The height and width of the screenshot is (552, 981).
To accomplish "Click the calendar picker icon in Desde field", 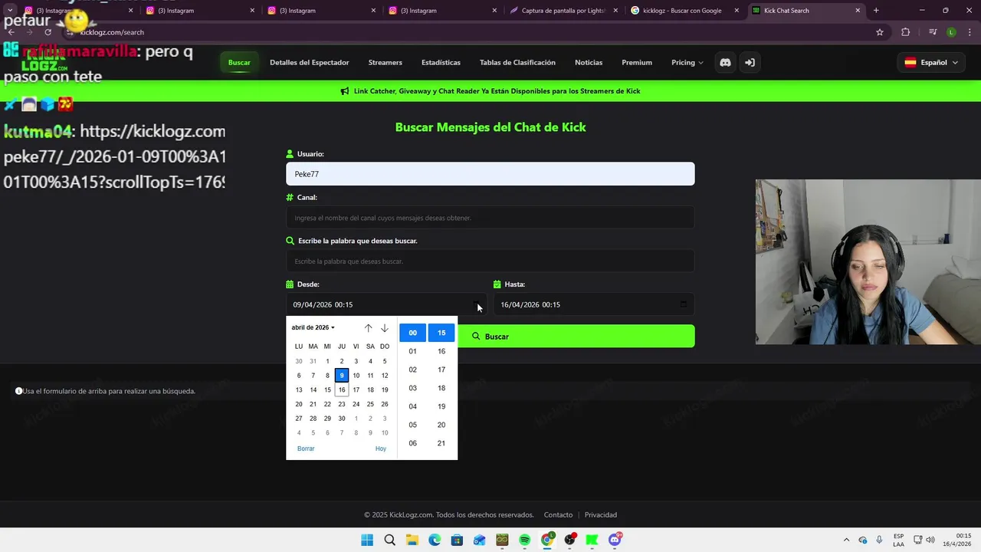I will [x=477, y=304].
